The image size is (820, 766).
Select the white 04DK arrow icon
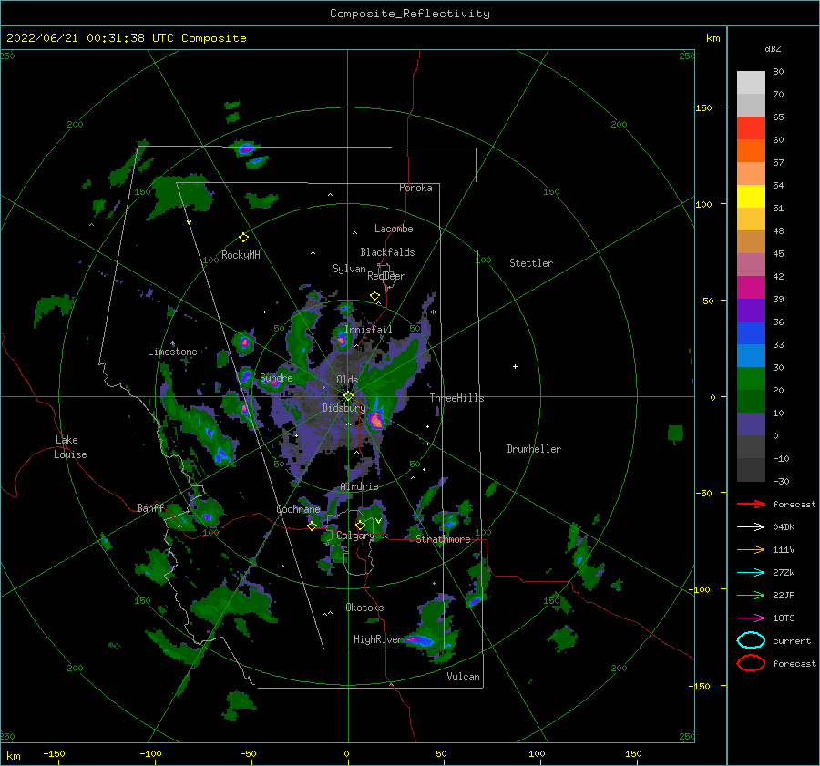(751, 527)
